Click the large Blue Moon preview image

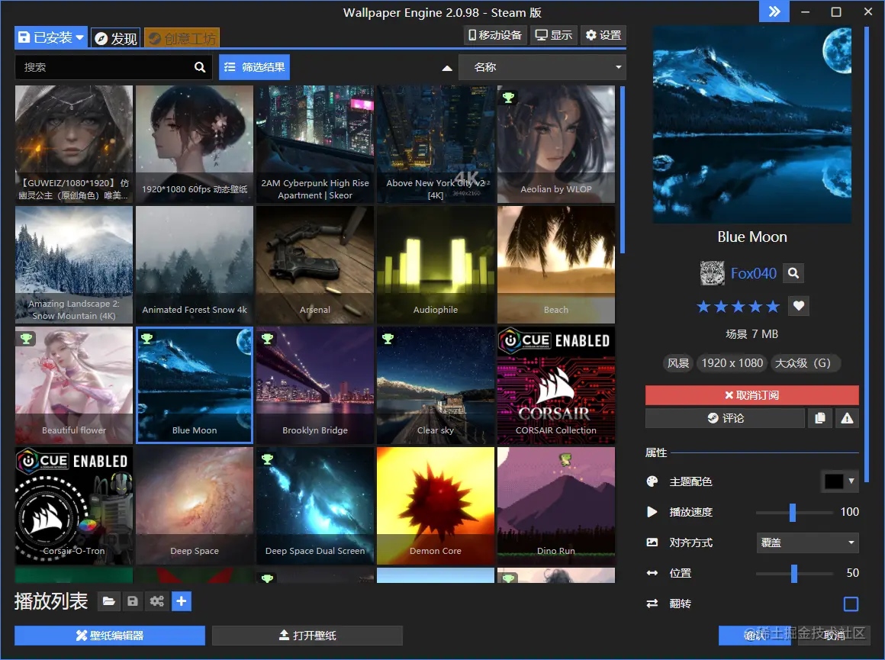751,125
